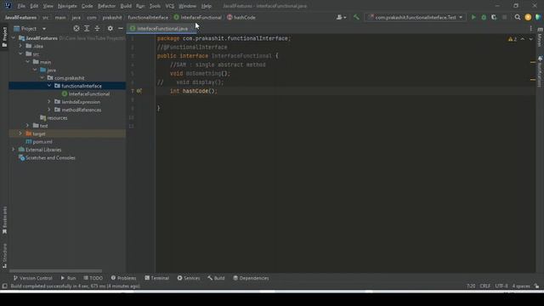Click InterfaceFunctional in navigation bar

(x=197, y=17)
